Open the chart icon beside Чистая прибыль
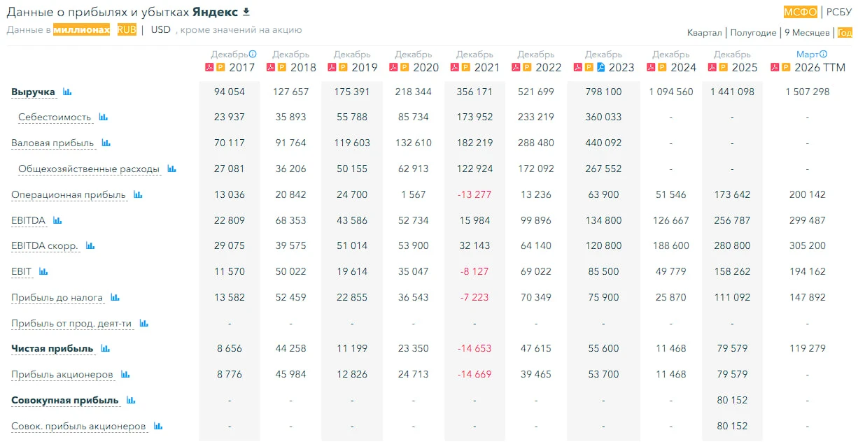 point(106,348)
